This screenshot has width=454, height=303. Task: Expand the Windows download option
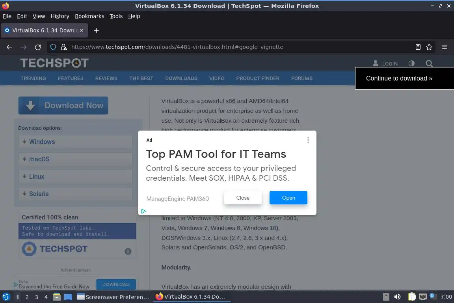pyautogui.click(x=75, y=142)
